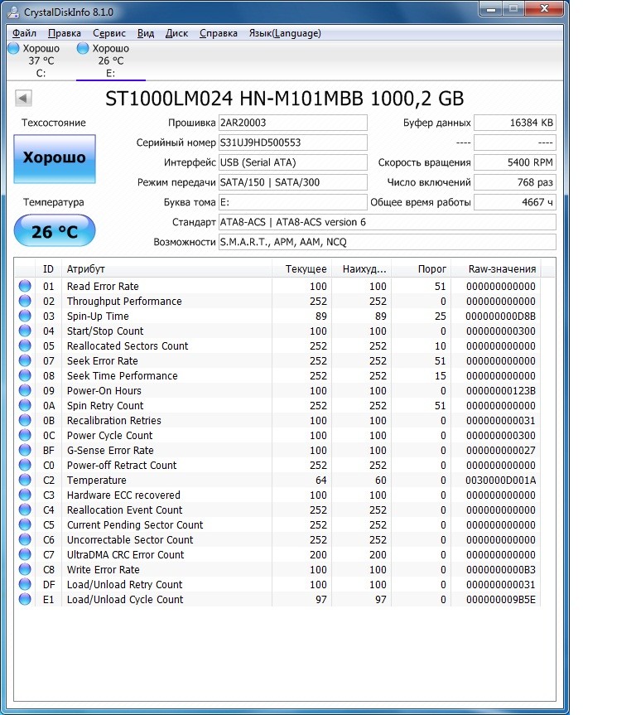The image size is (636, 715).
Task: Click the Интерфейс field USB (Serial ATA)
Action: coord(292,162)
